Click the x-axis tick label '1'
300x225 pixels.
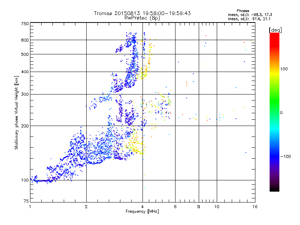[30, 207]
